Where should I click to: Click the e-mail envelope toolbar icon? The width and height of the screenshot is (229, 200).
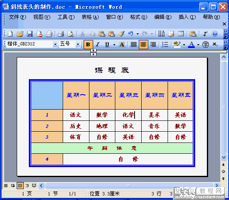pyautogui.click(x=49, y=34)
